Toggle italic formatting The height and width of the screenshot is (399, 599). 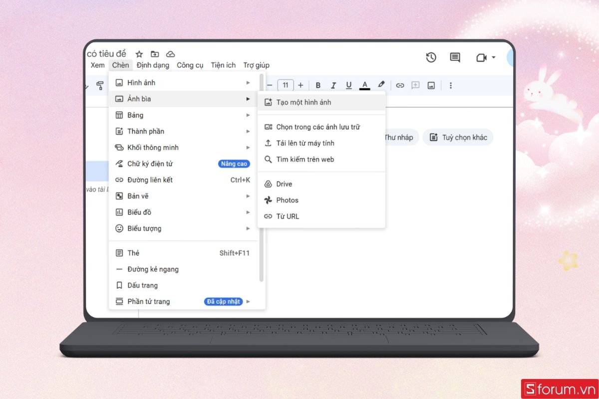coord(333,85)
